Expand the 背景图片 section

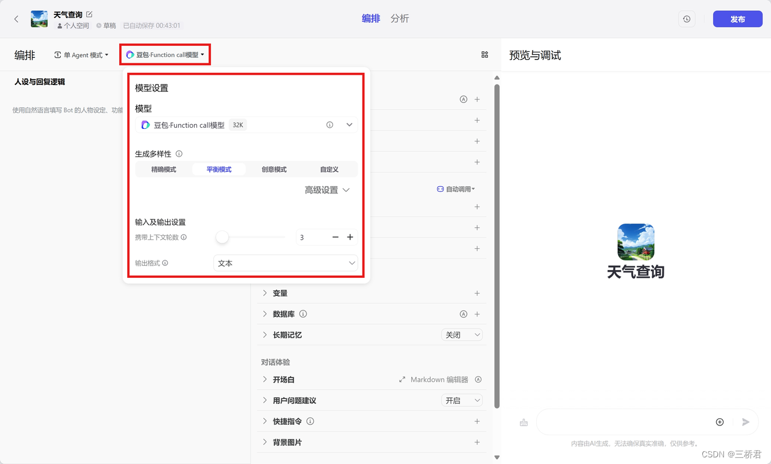pos(264,442)
